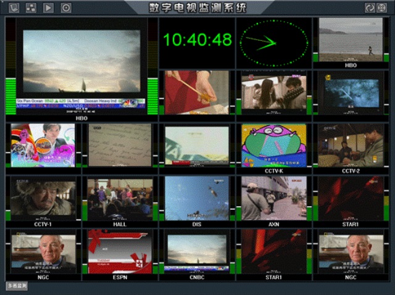Click the CCTV-1 channel label
Screen dimensions: 395x295
43,224
